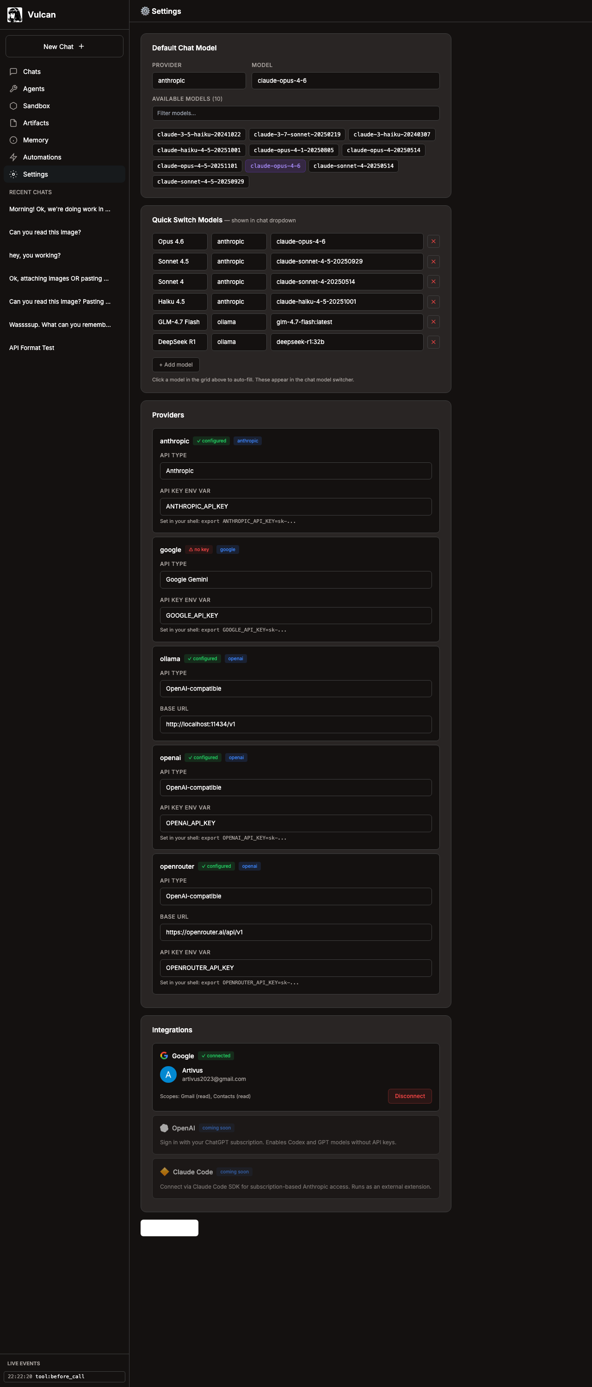
Task: Select the claude-sonnet-4-5-20250929 model chip
Action: [200, 182]
